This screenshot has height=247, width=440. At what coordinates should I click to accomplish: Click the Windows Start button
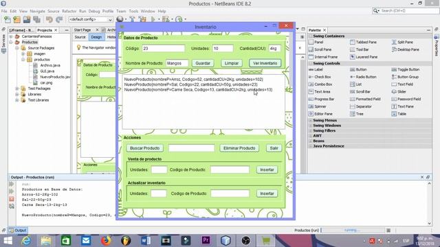(8, 241)
